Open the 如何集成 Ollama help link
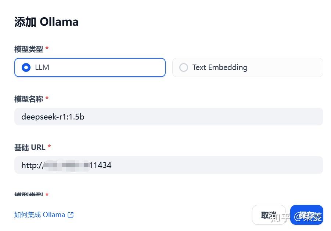This screenshot has height=231, width=331. [40, 215]
